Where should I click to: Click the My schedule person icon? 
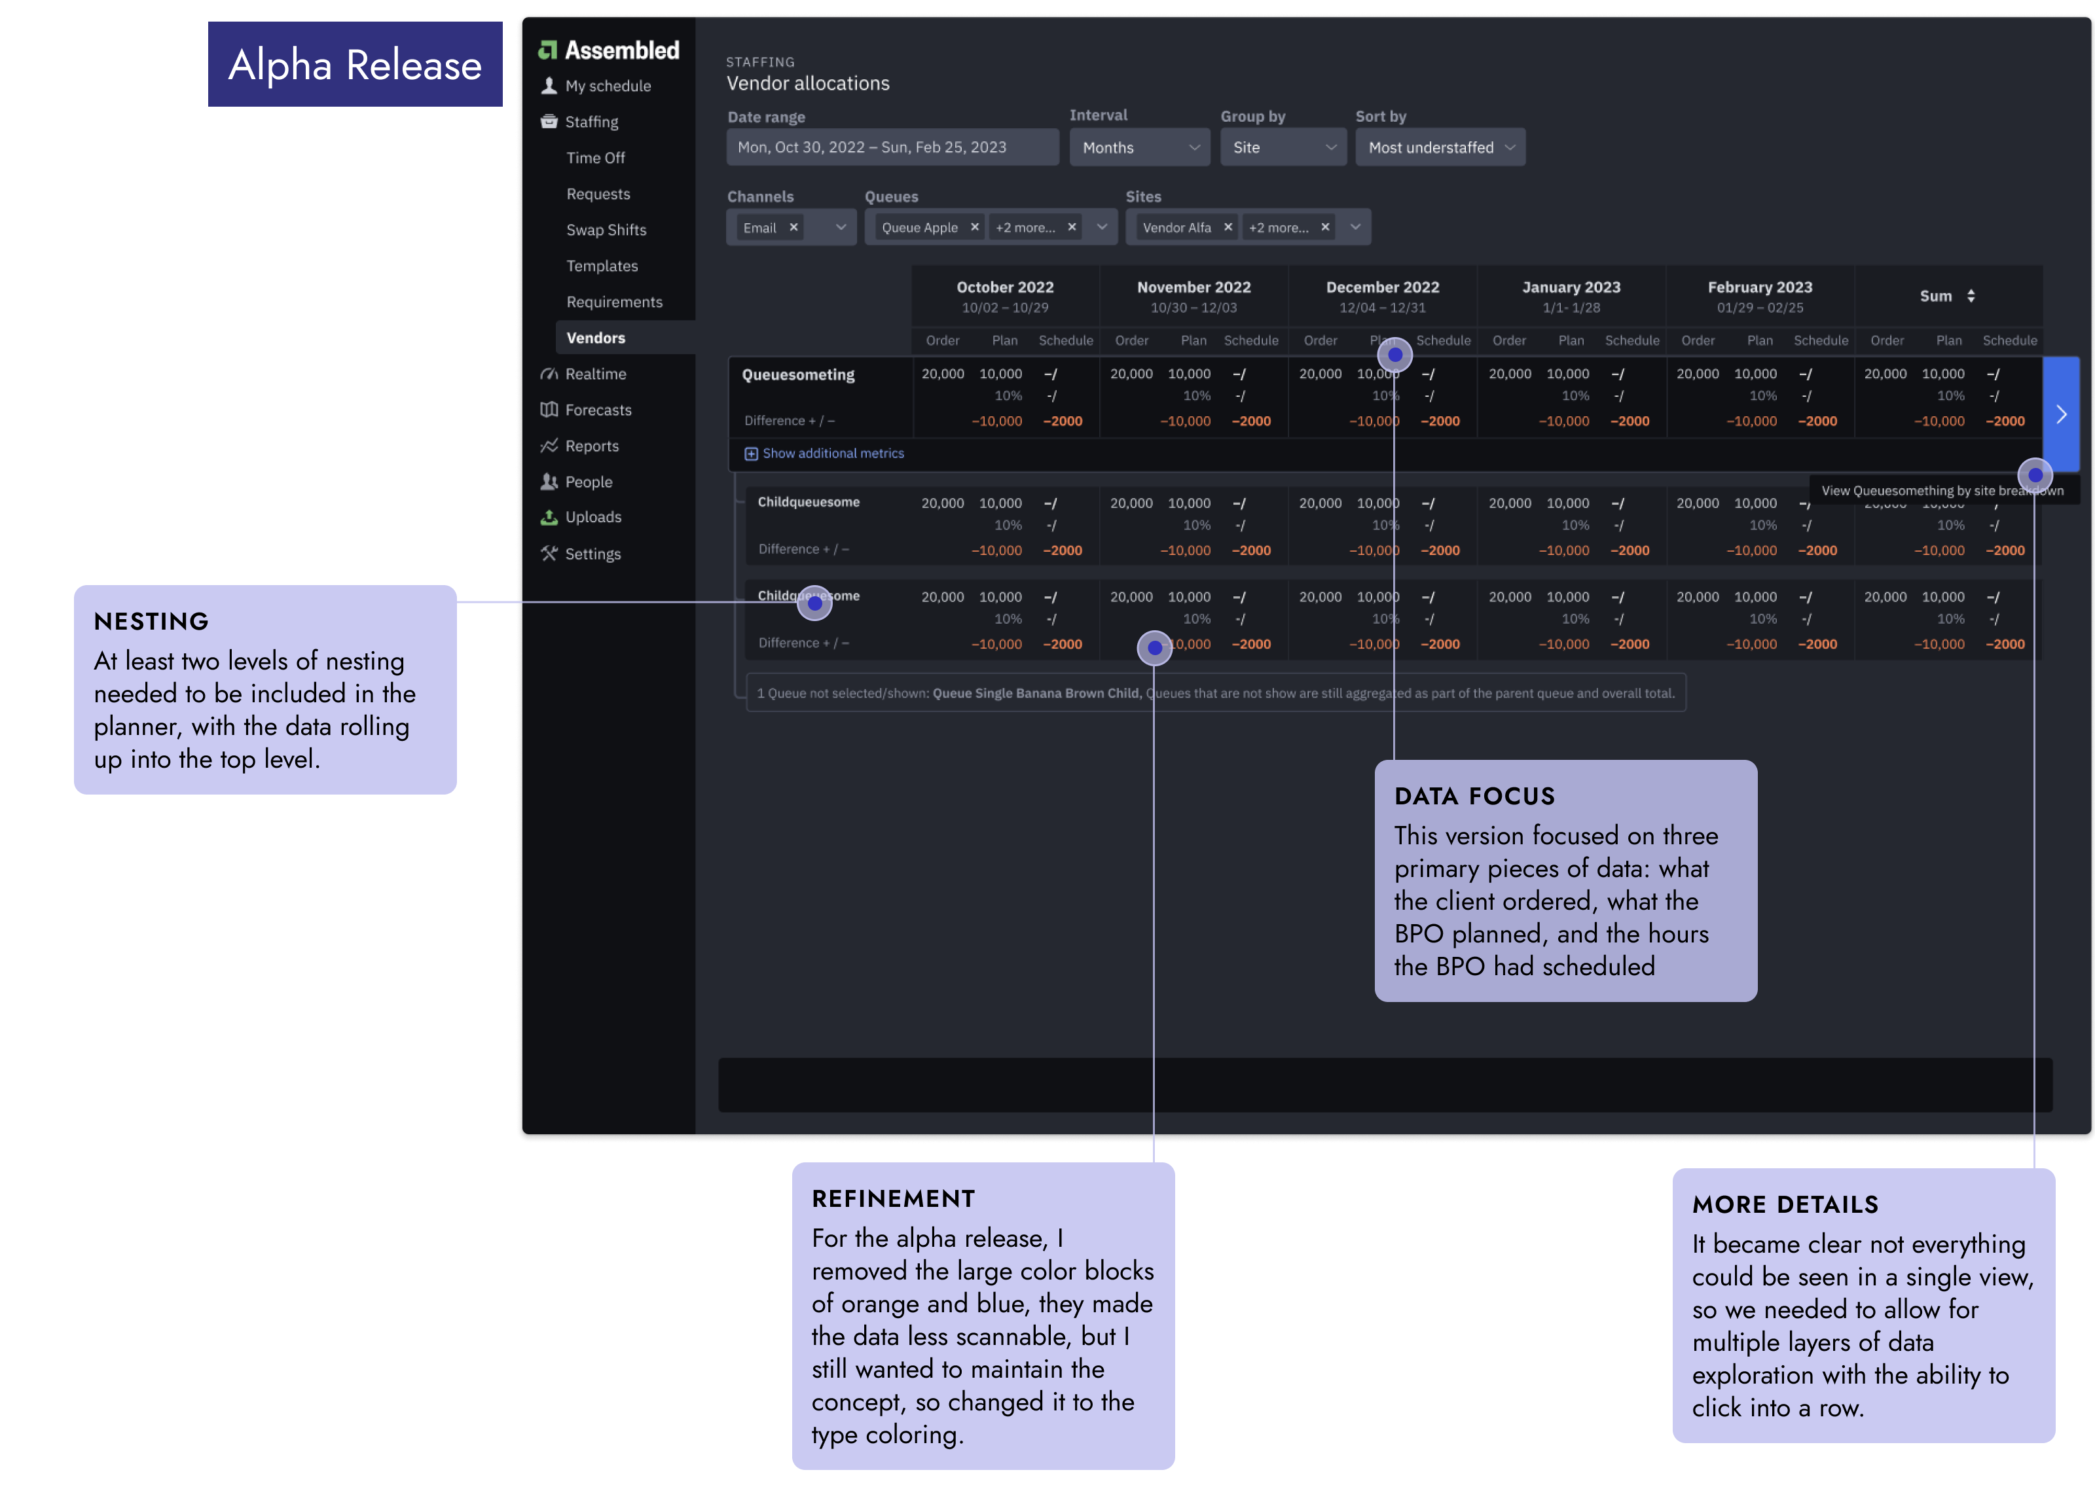point(549,85)
